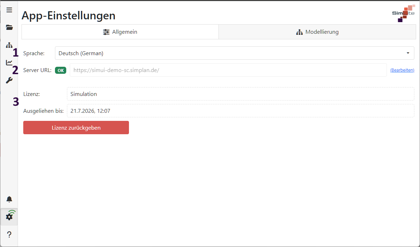Click the Lizenz zurückgeben button
The width and height of the screenshot is (420, 247).
(76, 128)
